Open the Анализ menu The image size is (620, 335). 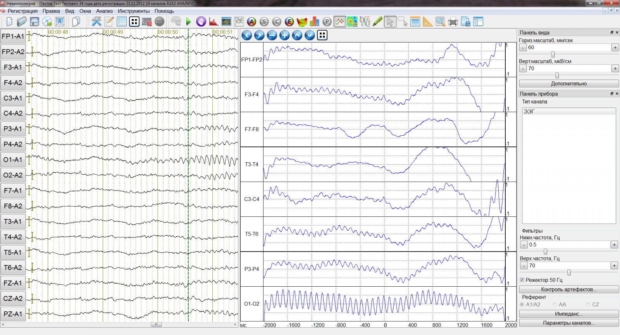pyautogui.click(x=104, y=11)
